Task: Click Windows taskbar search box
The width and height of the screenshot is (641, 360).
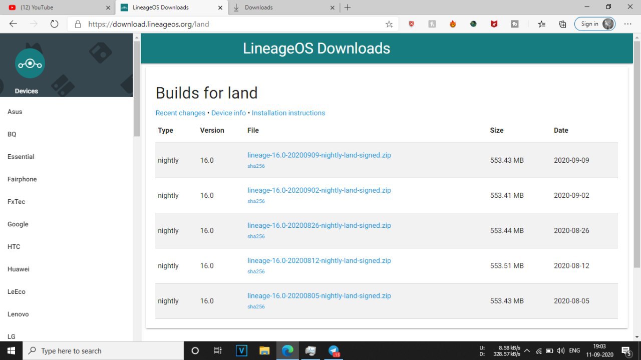Action: coord(104,350)
